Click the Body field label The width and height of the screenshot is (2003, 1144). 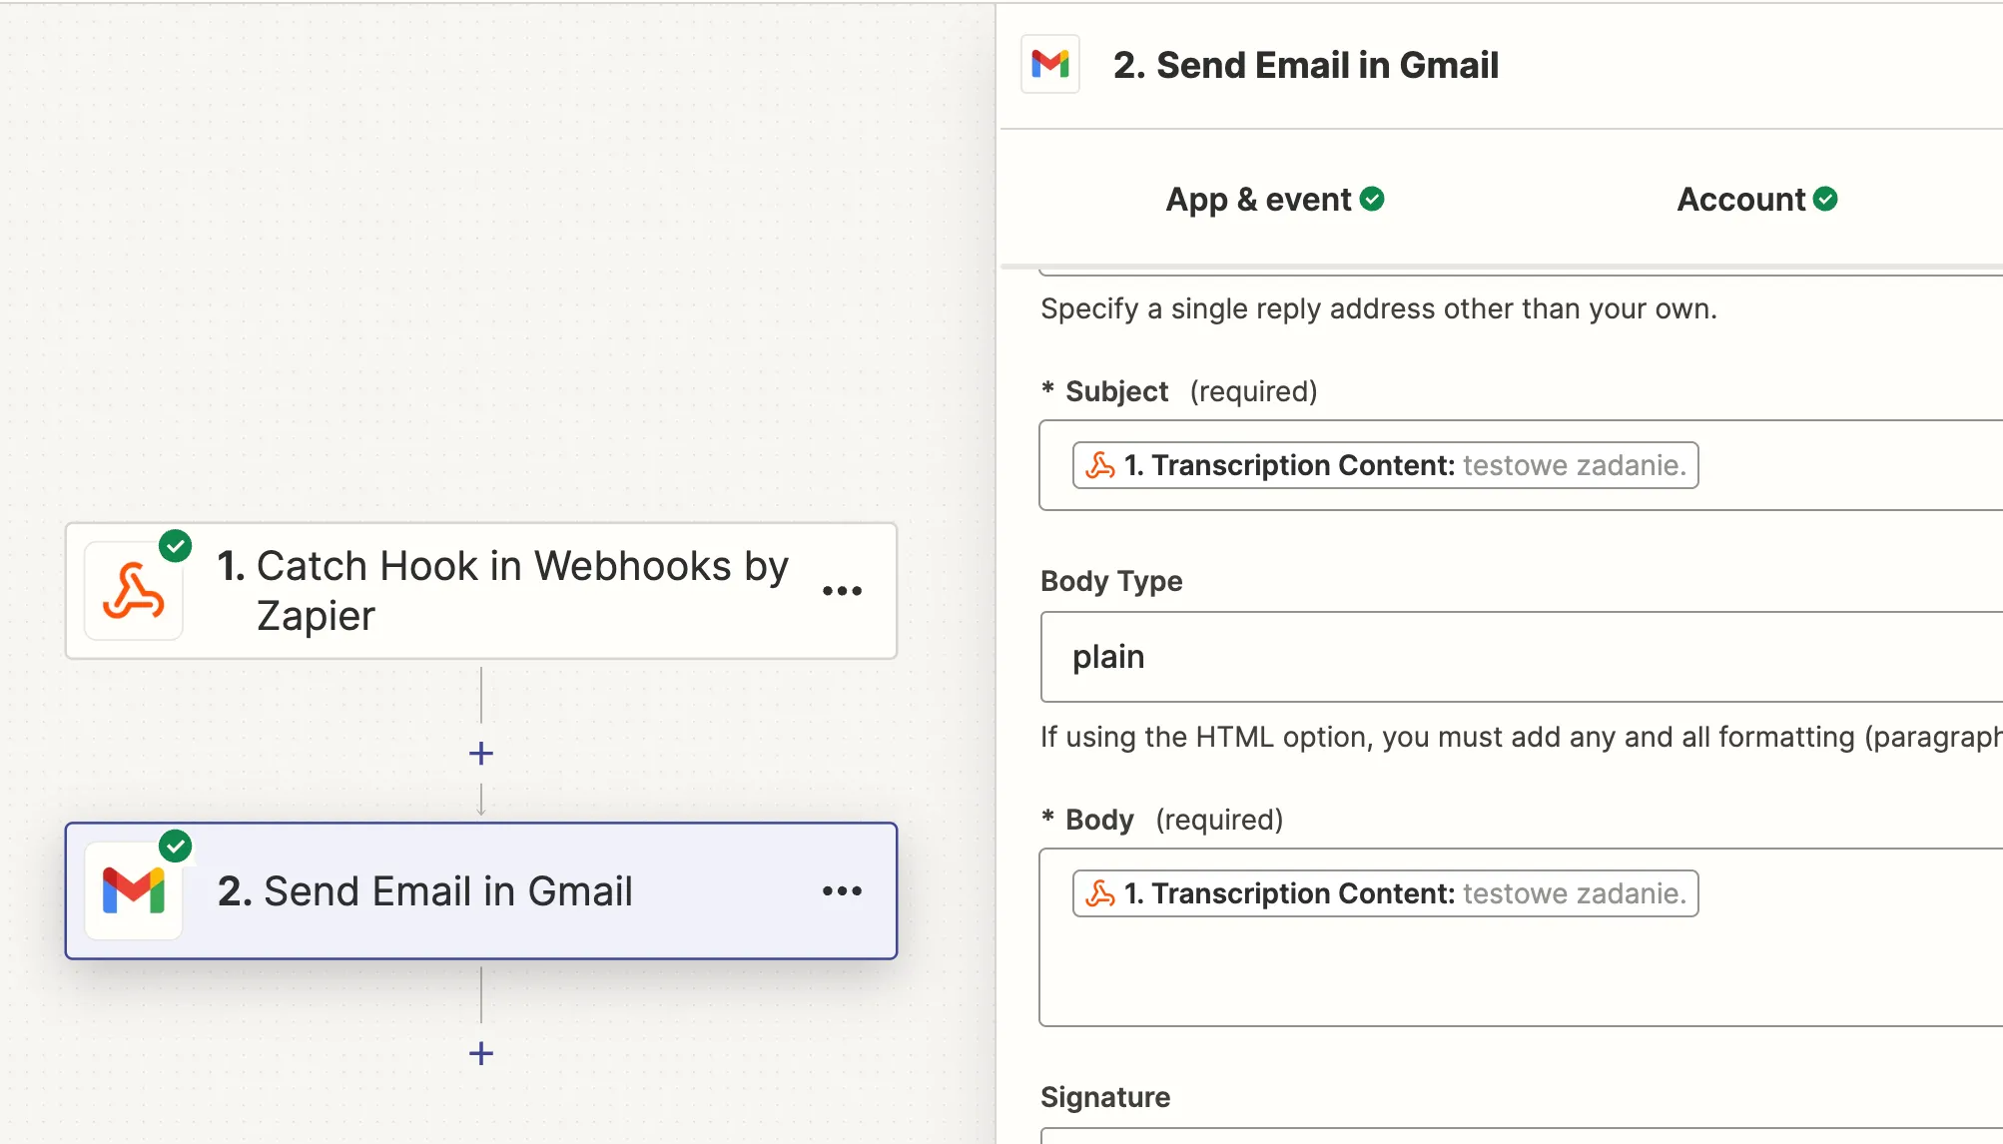(1099, 820)
